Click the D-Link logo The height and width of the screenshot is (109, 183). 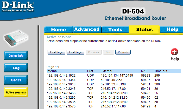point(18,6)
